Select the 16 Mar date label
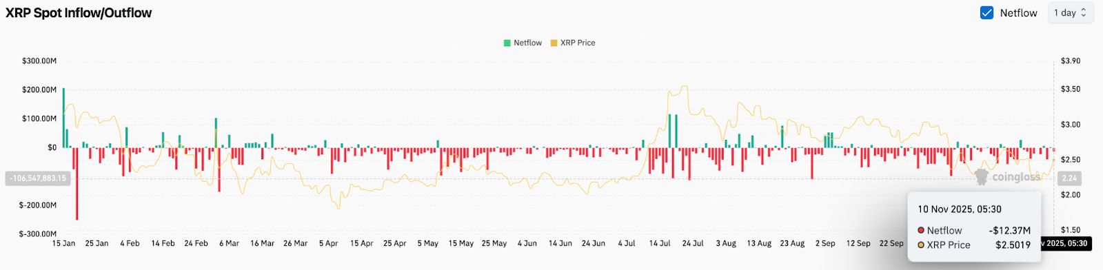 (x=262, y=243)
